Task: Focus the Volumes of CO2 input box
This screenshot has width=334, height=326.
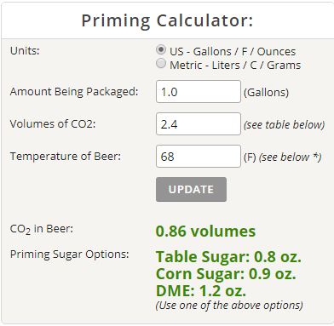Action: tap(199, 124)
